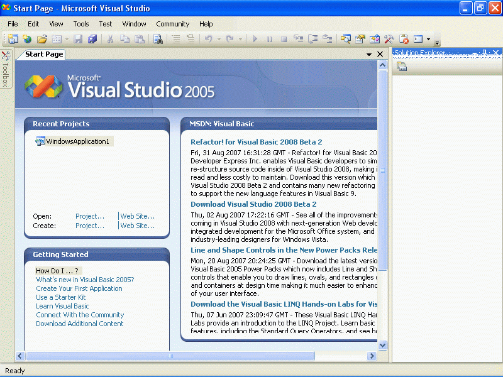Expand the auto-hidden Toolbox side tab
This screenshot has height=377, width=503.
pyautogui.click(x=6, y=68)
